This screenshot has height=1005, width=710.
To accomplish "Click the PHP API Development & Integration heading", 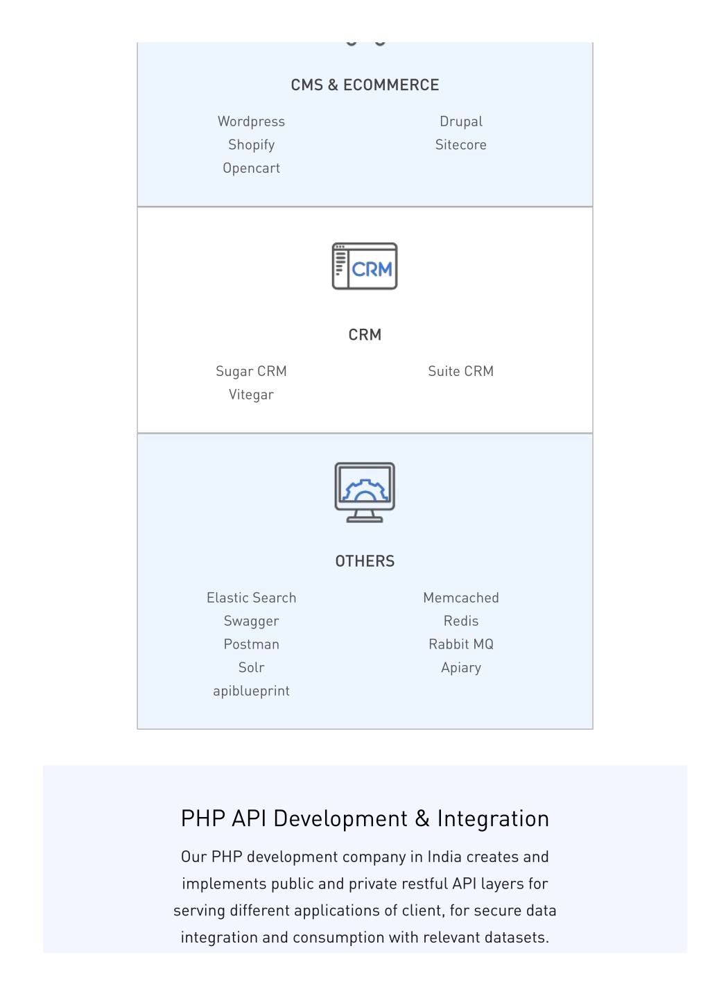I will pyautogui.click(x=365, y=819).
